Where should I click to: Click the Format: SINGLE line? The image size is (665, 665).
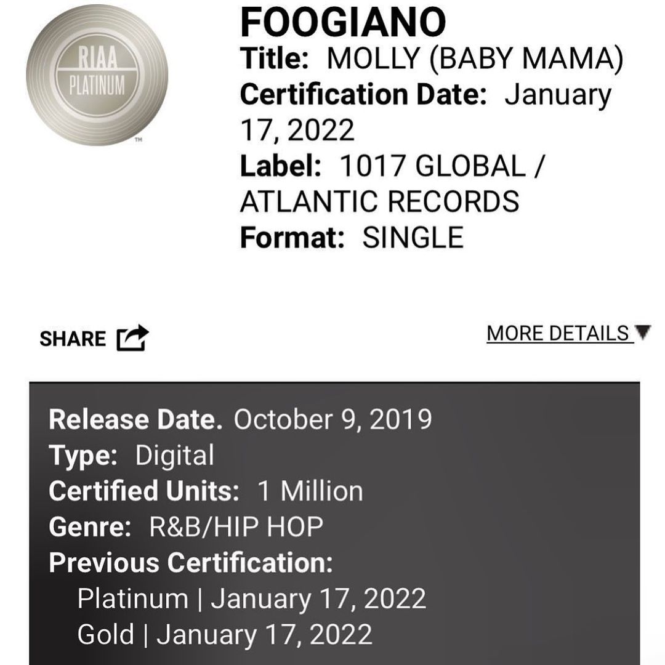pos(352,238)
